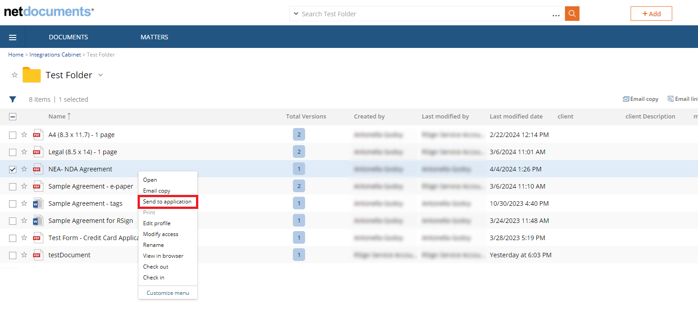Image resolution: width=698 pixels, height=331 pixels.
Task: Open search options ellipsis in search bar
Action: pos(556,15)
